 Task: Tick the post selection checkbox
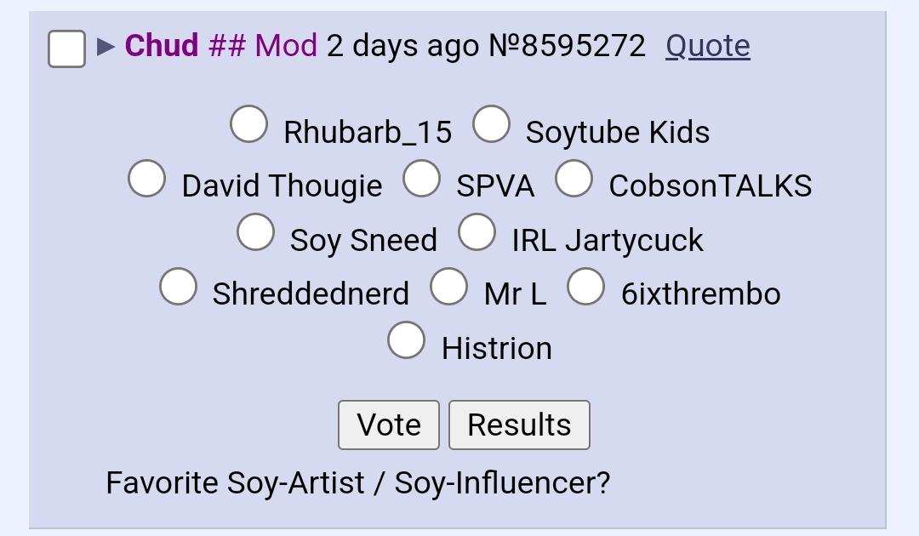pyautogui.click(x=66, y=48)
